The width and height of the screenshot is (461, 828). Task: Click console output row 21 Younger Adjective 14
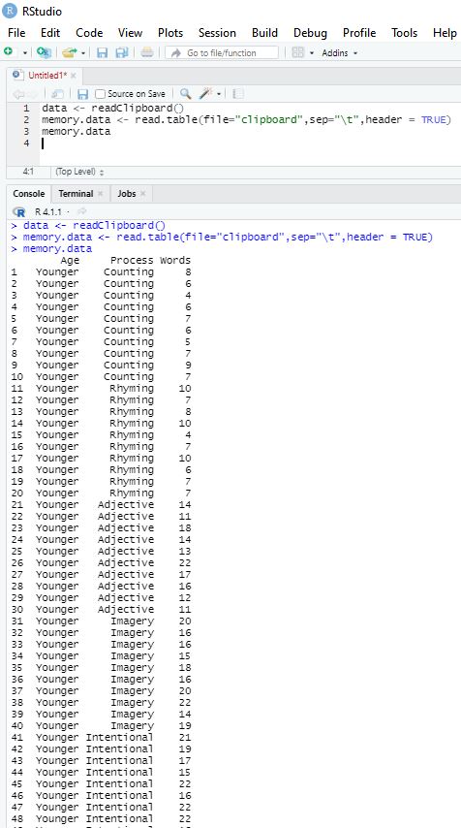click(102, 504)
